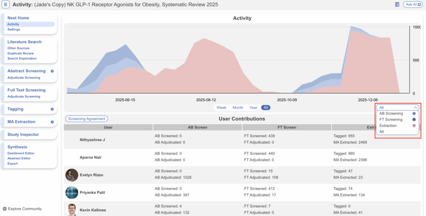426x216 pixels.
Task: Open the Abstract Screening settings gear
Action: pyautogui.click(x=52, y=71)
